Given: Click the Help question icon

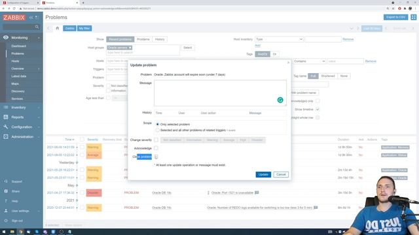Looking at the screenshot, I should [x=6, y=201].
